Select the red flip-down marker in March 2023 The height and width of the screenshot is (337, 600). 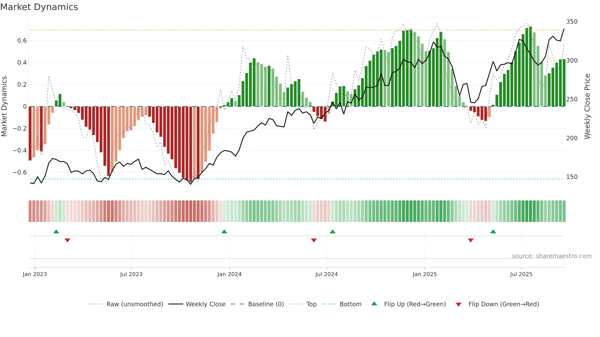click(x=67, y=240)
